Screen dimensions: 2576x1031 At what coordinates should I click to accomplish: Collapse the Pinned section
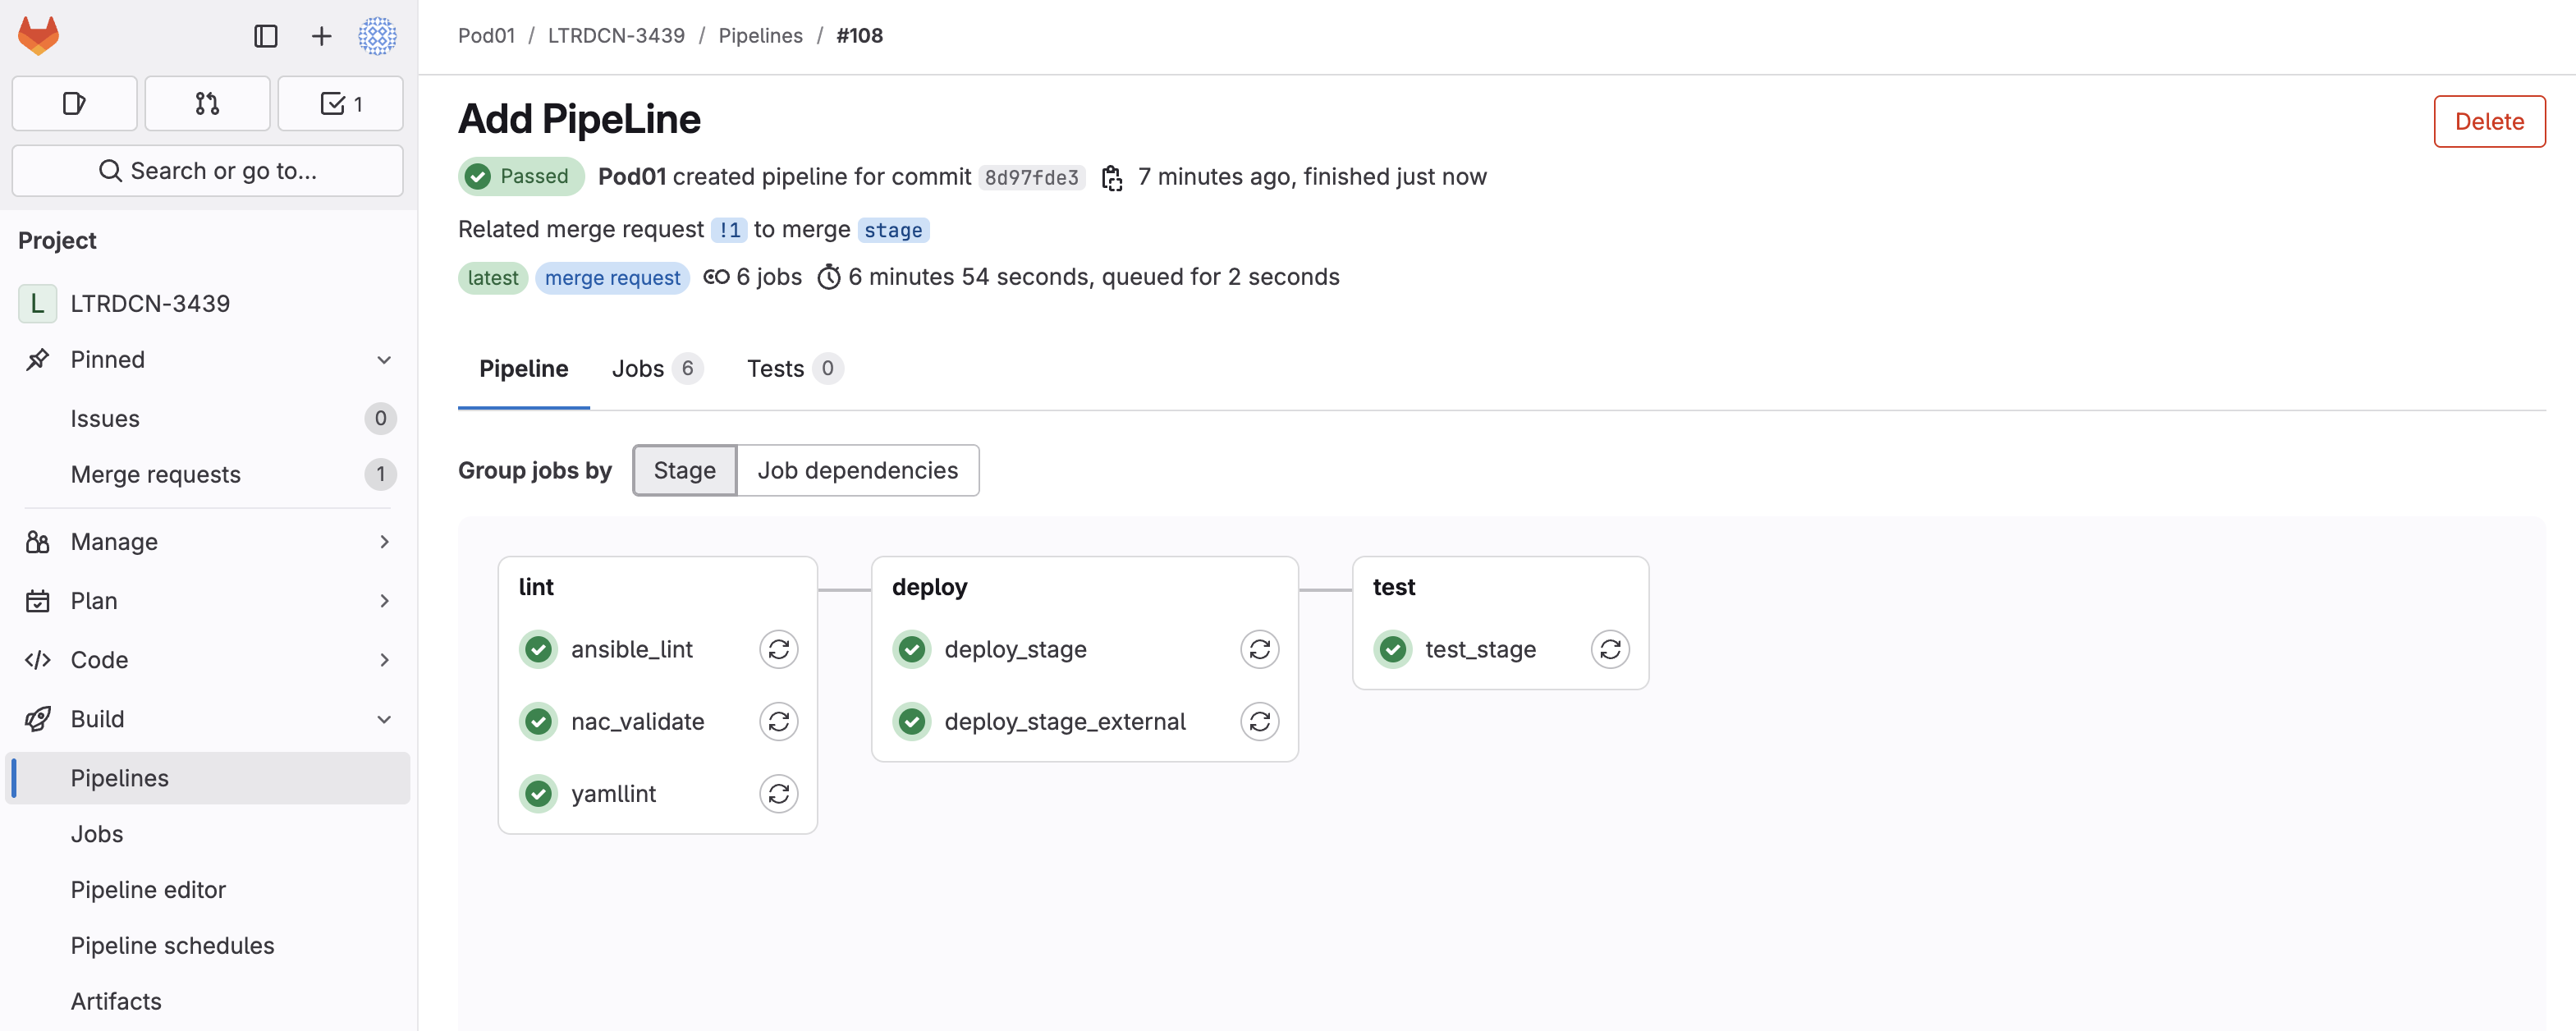click(x=384, y=360)
